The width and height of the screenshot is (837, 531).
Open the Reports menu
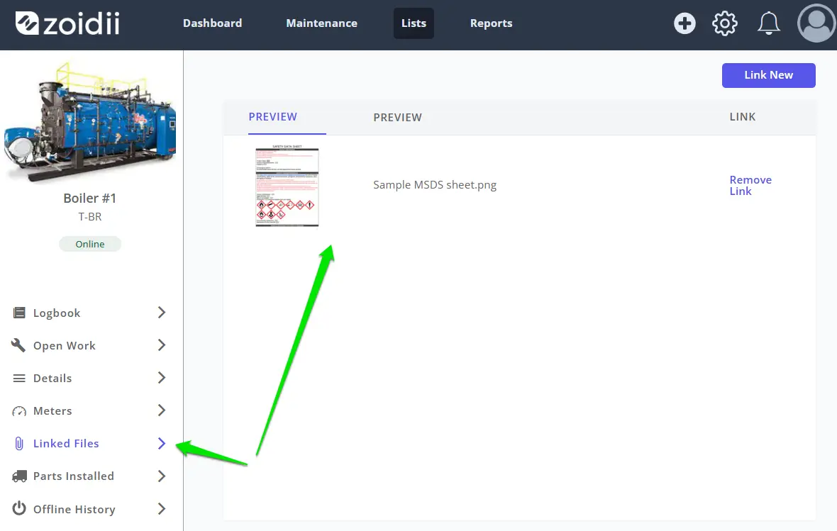tap(491, 23)
